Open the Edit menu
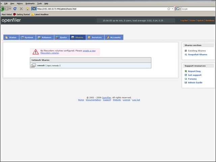The image size is (216, 162). click(6, 4)
